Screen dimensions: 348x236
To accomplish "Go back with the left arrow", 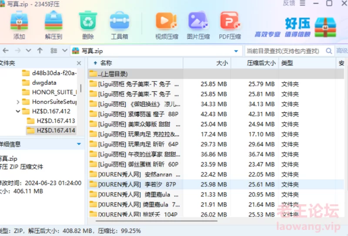I will [6, 51].
